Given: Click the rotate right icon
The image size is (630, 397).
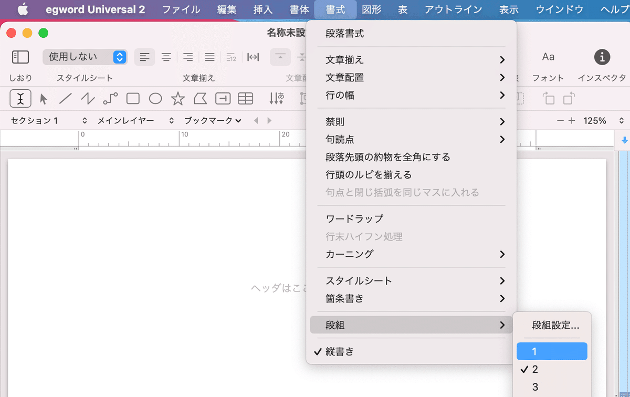Looking at the screenshot, I should pyautogui.click(x=569, y=98).
